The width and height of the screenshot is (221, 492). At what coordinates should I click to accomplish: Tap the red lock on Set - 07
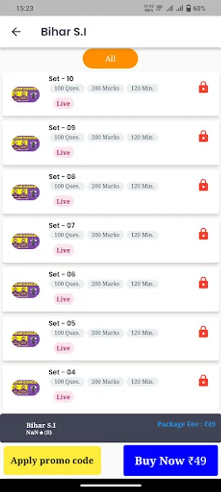[x=203, y=234]
